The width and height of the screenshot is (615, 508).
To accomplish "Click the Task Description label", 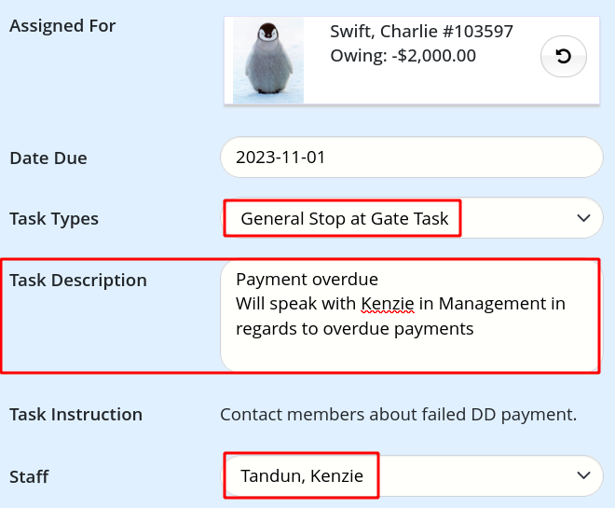I will click(78, 281).
